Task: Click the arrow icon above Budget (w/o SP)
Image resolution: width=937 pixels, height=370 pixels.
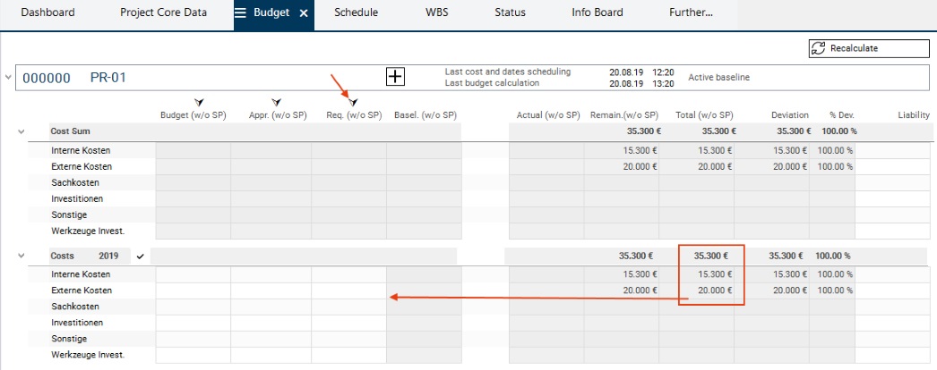Action: pyautogui.click(x=198, y=103)
